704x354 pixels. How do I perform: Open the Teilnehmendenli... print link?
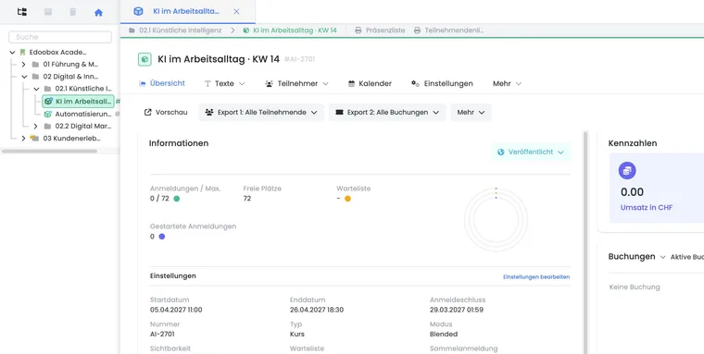coord(448,31)
